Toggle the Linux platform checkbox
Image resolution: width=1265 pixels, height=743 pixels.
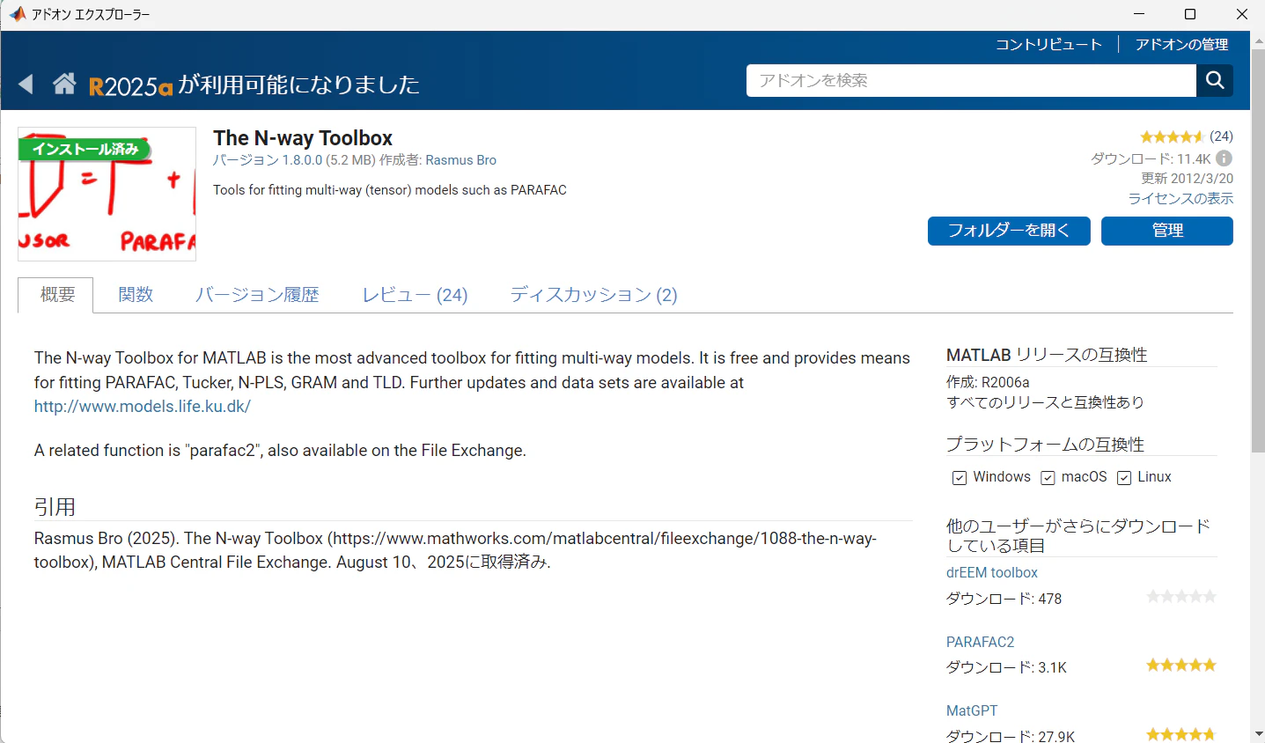(1124, 477)
